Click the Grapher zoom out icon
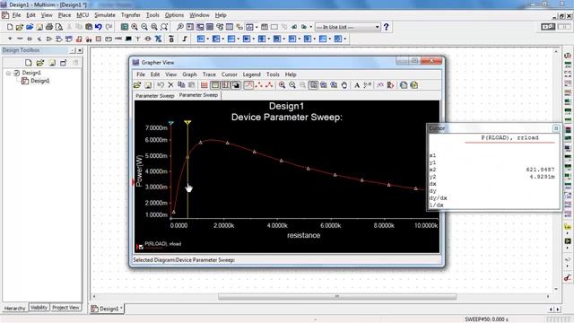 [292, 85]
